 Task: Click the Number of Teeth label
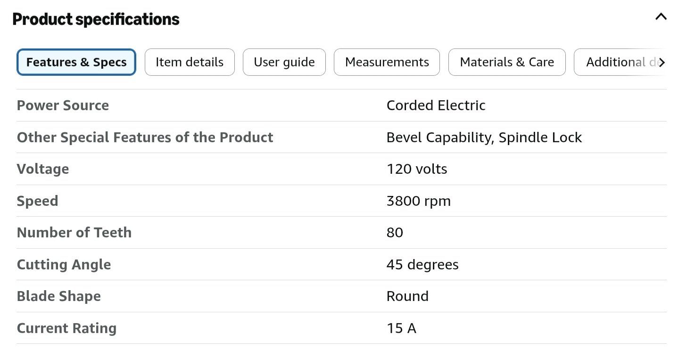point(74,233)
